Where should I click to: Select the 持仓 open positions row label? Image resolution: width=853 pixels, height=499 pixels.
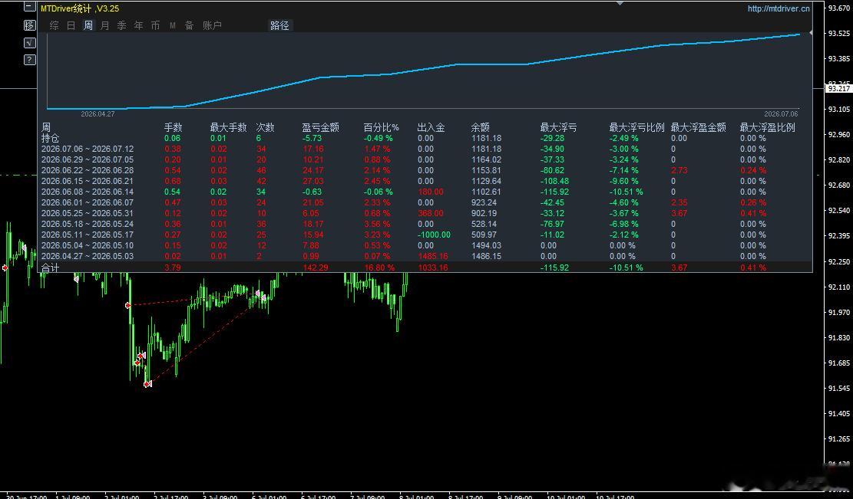tap(51, 139)
